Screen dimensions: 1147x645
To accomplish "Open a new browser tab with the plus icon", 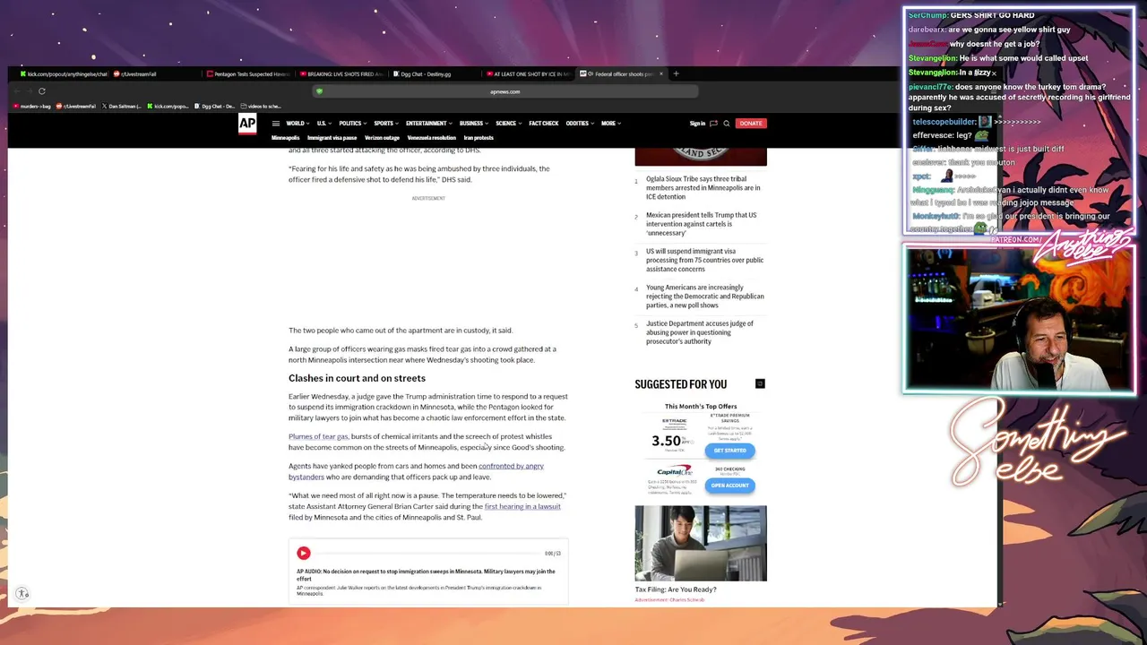I will coord(676,73).
